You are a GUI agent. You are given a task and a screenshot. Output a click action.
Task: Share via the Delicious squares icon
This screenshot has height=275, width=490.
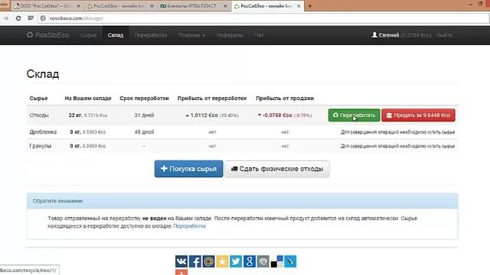276,261
